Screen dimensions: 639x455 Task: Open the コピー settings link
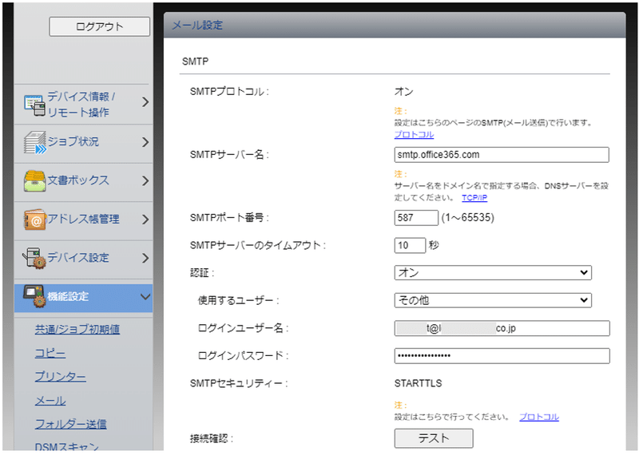50,353
